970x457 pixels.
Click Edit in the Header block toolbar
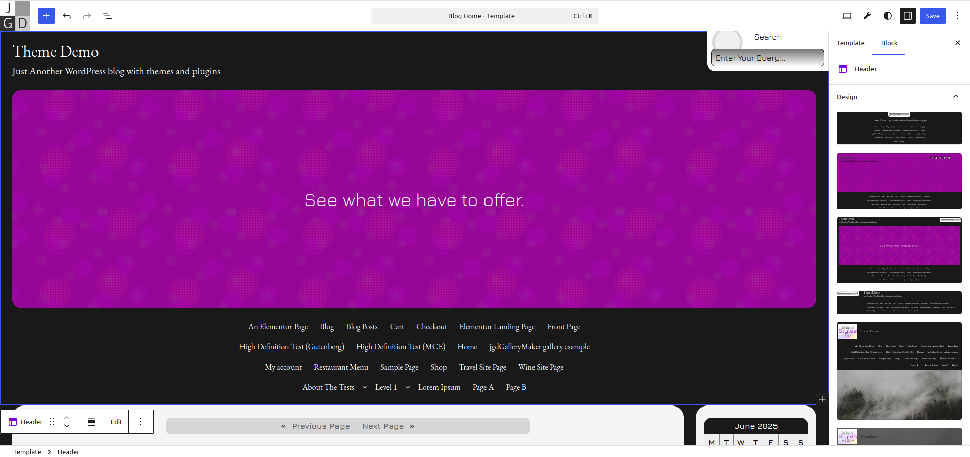pyautogui.click(x=116, y=422)
